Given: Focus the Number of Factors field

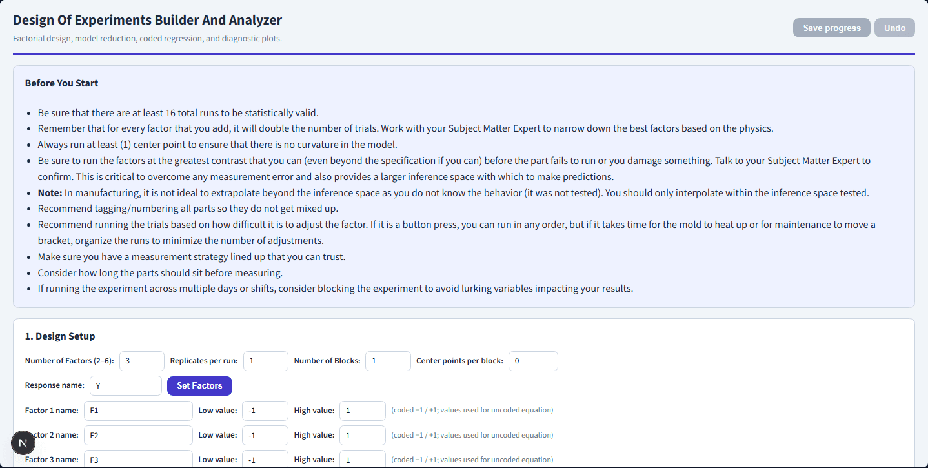Looking at the screenshot, I should point(142,361).
